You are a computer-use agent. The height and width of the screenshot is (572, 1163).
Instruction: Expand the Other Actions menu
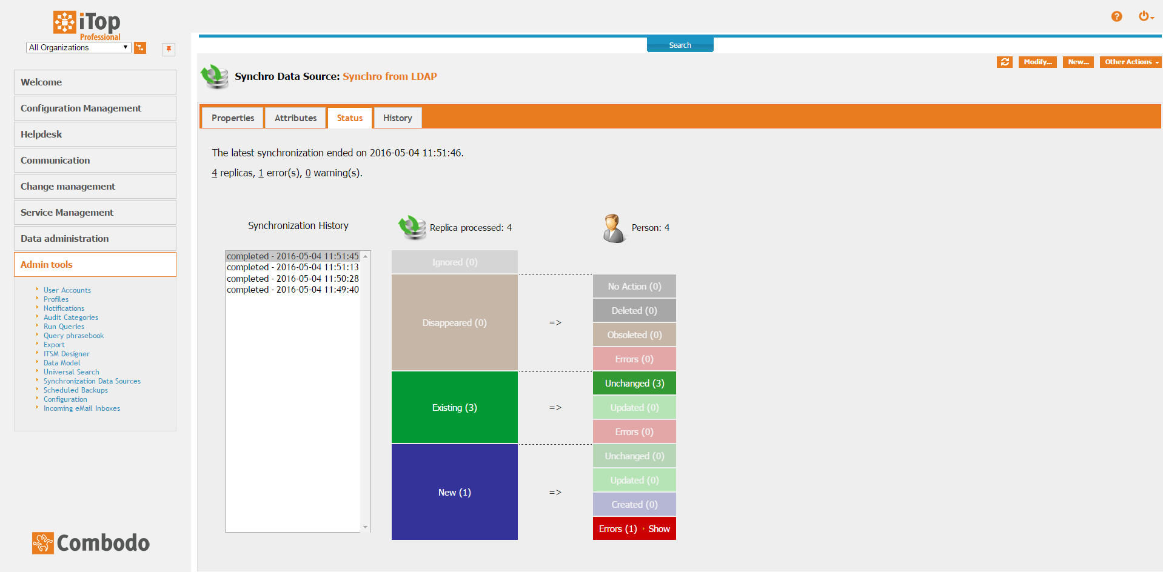(1130, 62)
